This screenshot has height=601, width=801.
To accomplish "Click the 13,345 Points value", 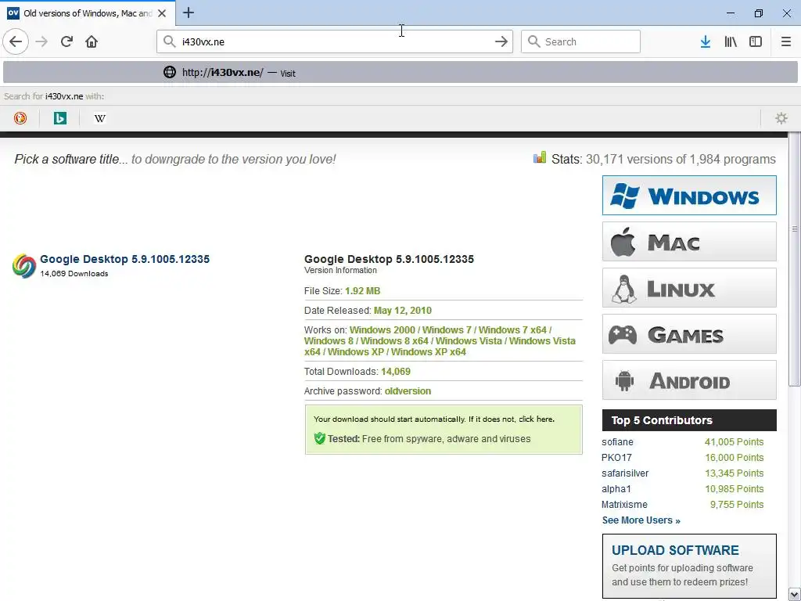I will 734,473.
